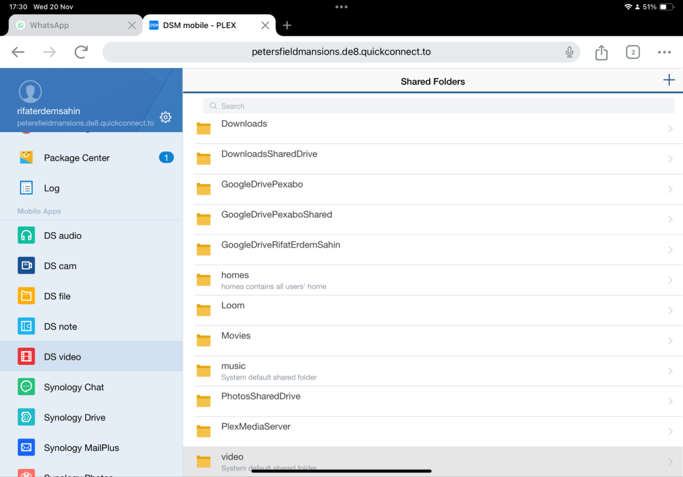Viewport: 683px width, 477px height.
Task: Click the rifaterdemsahin username
Action: point(49,111)
